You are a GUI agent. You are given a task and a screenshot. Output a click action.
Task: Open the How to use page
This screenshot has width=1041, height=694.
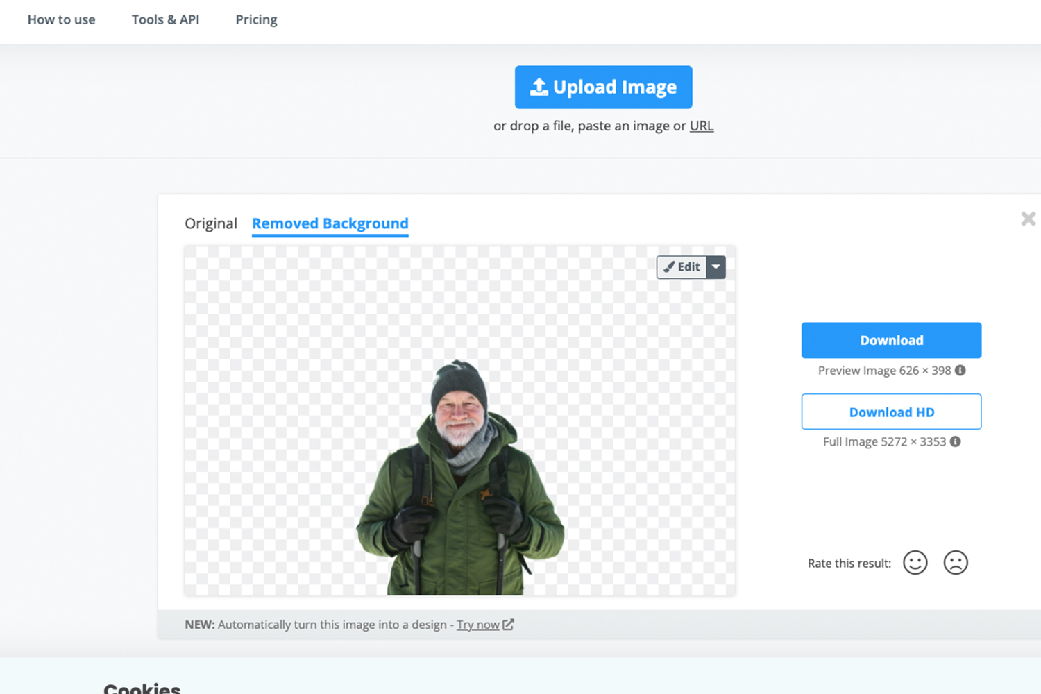(x=61, y=19)
